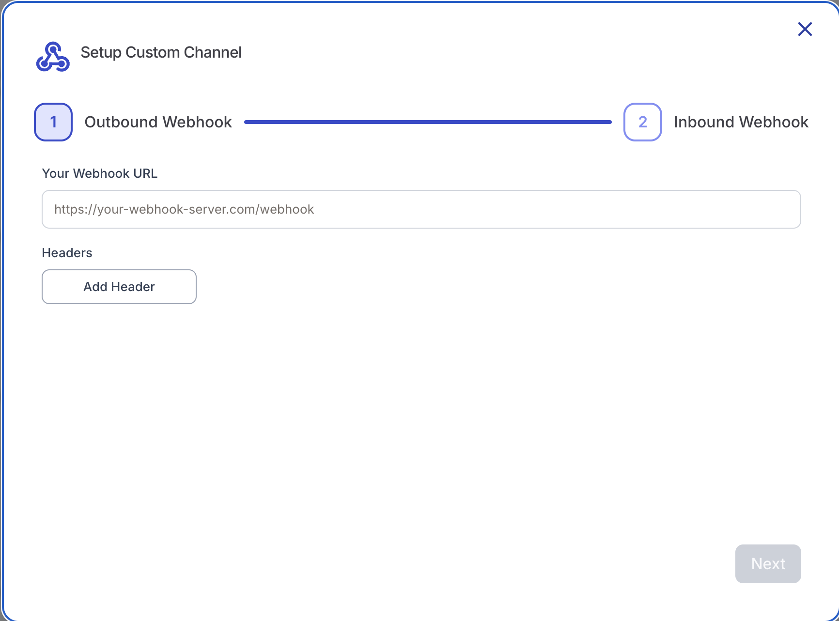
Task: Click the Next button
Action: pos(768,564)
